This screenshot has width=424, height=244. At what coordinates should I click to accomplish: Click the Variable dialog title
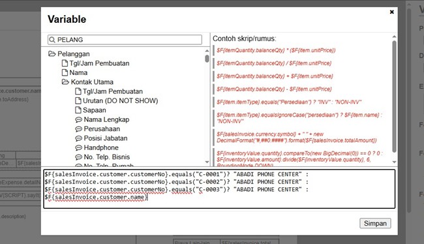pos(67,19)
